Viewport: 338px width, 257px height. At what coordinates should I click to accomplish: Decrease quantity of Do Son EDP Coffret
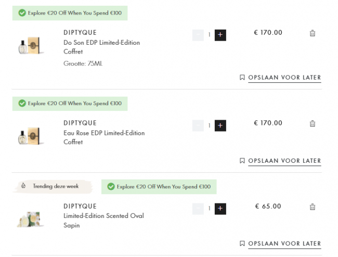(198, 35)
